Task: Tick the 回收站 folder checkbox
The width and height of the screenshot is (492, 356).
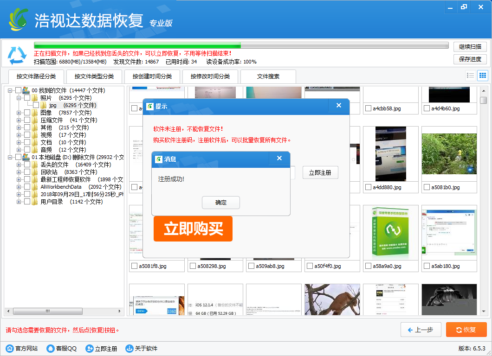Action: click(x=27, y=172)
